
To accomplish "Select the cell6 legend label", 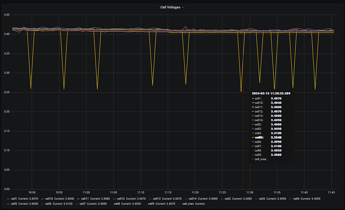I will (x=48, y=204).
